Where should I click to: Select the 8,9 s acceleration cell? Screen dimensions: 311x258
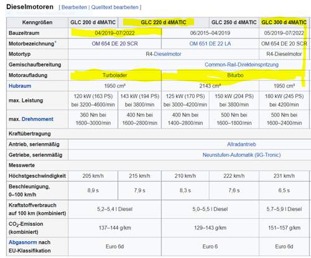pyautogui.click(x=93, y=190)
